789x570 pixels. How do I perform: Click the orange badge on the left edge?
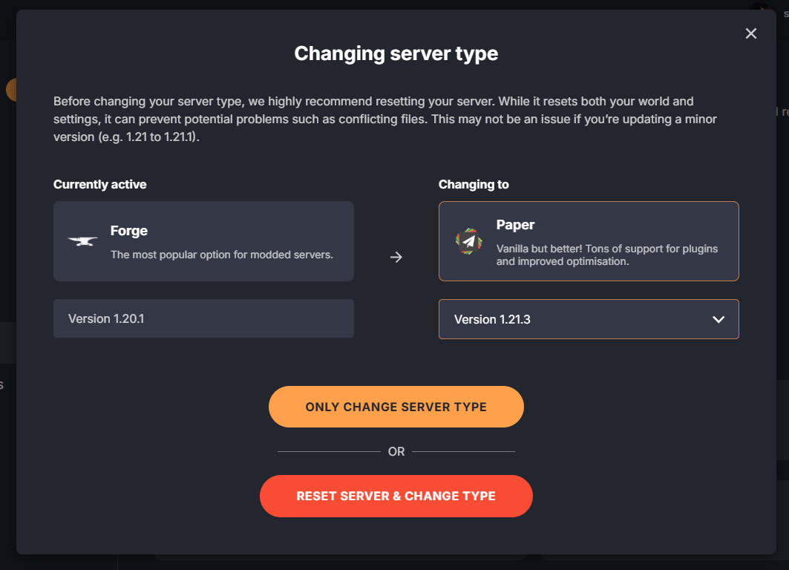click(x=10, y=89)
